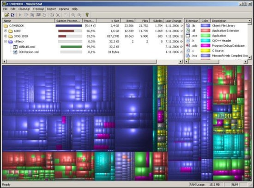
Task: Click the play arrow toolbar icon
Action: coord(20,15)
